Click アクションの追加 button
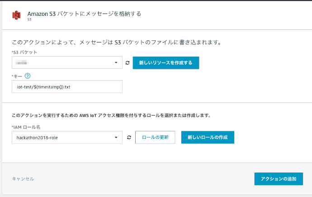 pyautogui.click(x=279, y=179)
